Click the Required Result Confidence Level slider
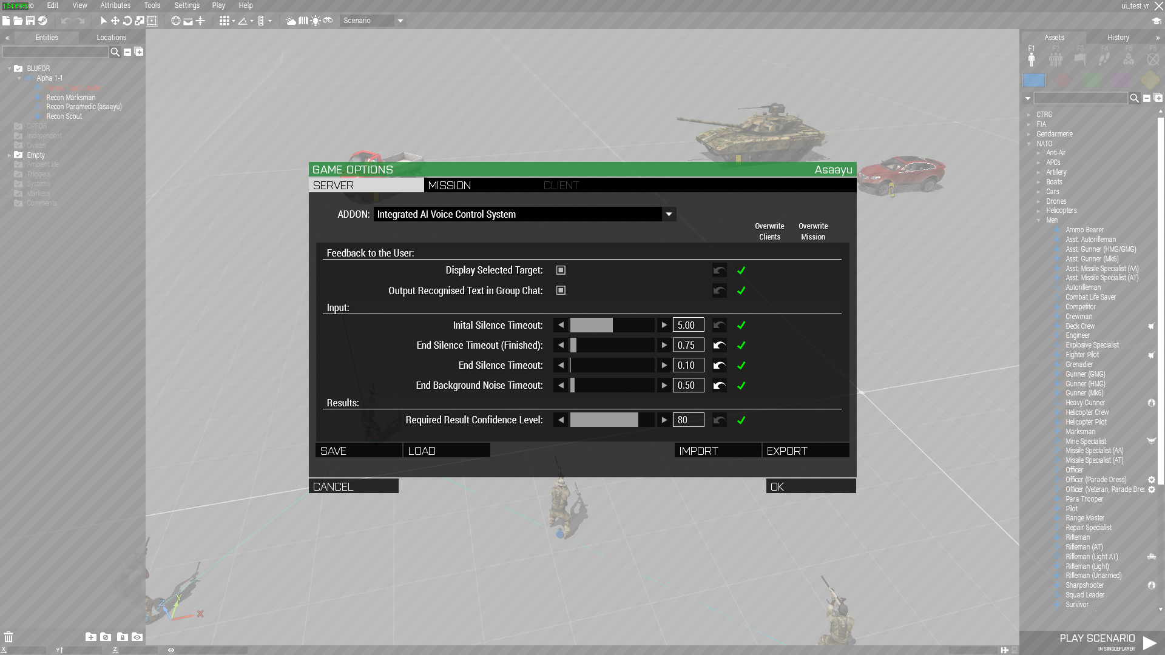Image resolution: width=1165 pixels, height=655 pixels. [612, 420]
